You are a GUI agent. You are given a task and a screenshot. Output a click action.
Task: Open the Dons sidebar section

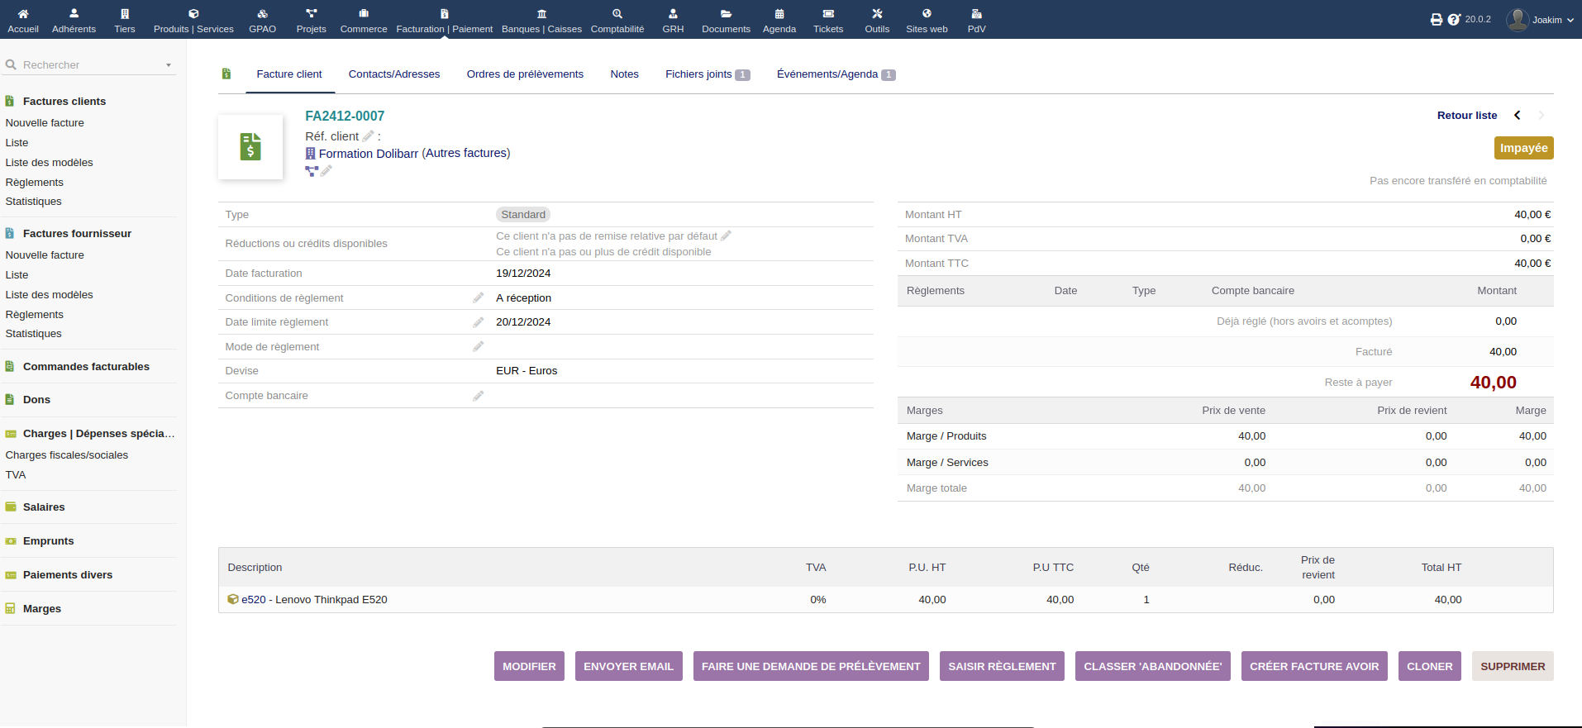click(36, 400)
